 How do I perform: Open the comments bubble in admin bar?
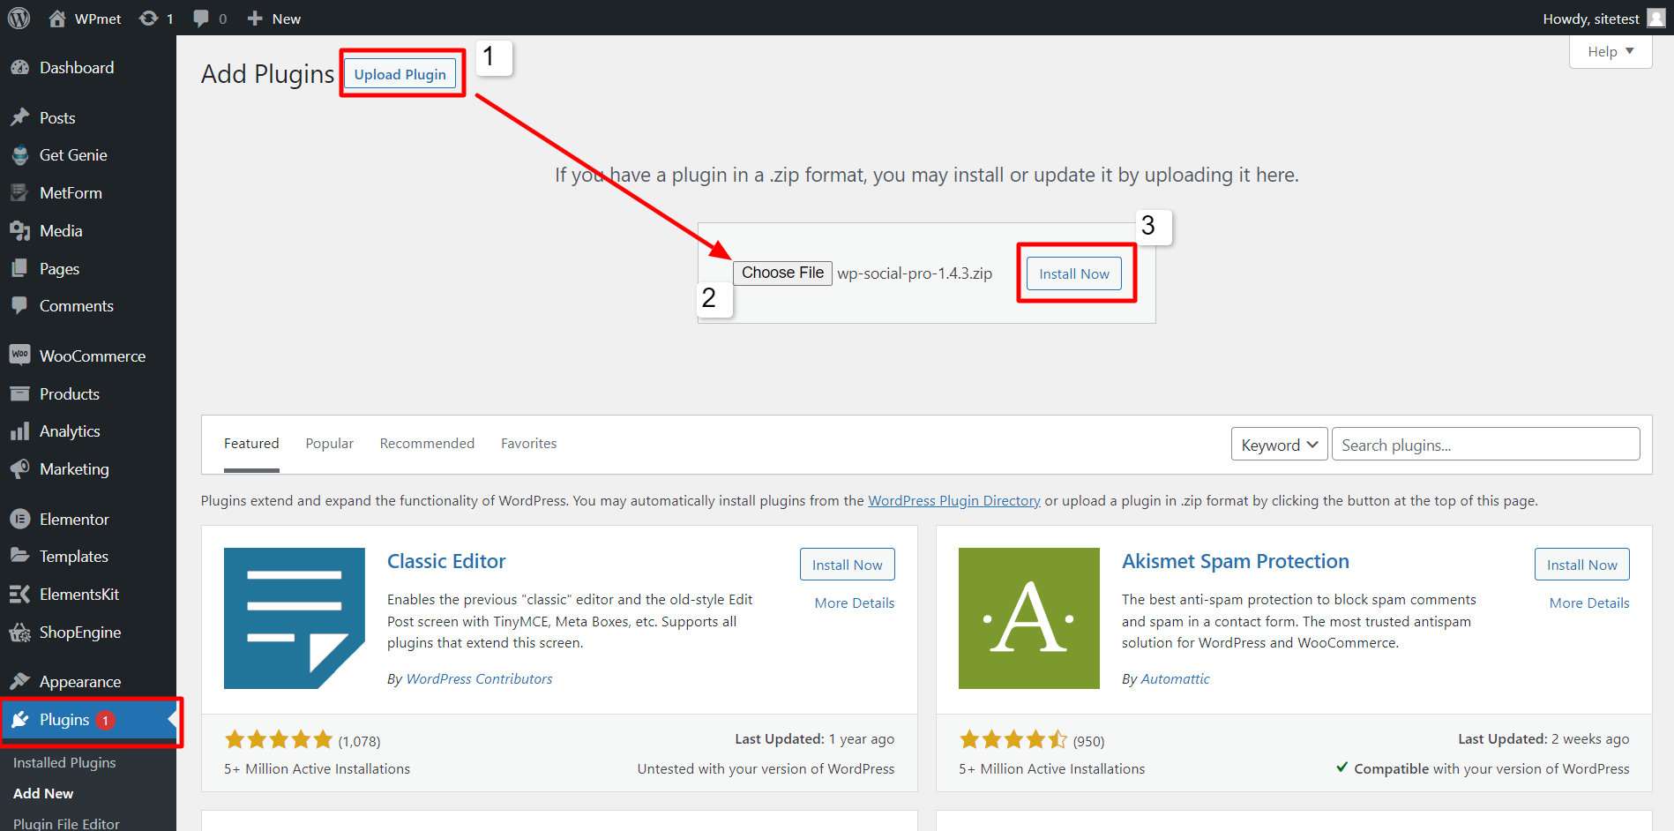point(201,19)
